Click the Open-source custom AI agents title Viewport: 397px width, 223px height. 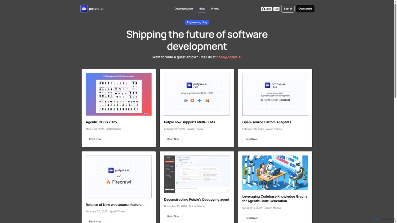[267, 122]
